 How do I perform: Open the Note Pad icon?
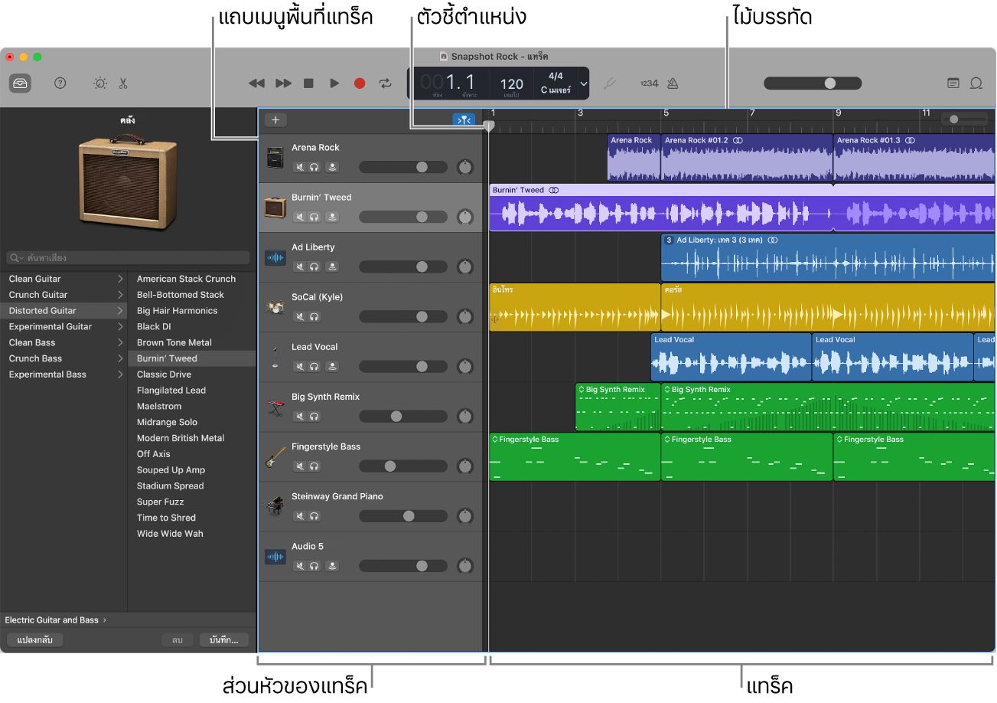click(x=953, y=83)
